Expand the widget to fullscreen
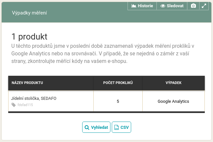The image size is (213, 142). click(204, 6)
